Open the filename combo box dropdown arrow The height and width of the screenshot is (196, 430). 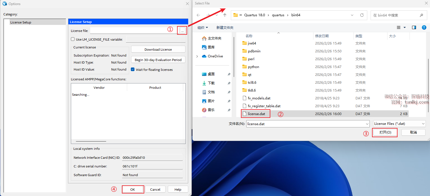point(367,124)
